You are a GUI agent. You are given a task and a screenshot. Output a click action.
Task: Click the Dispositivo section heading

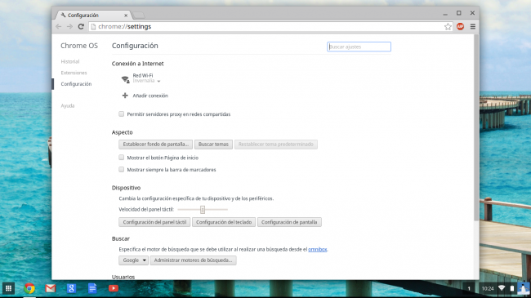[x=126, y=188]
